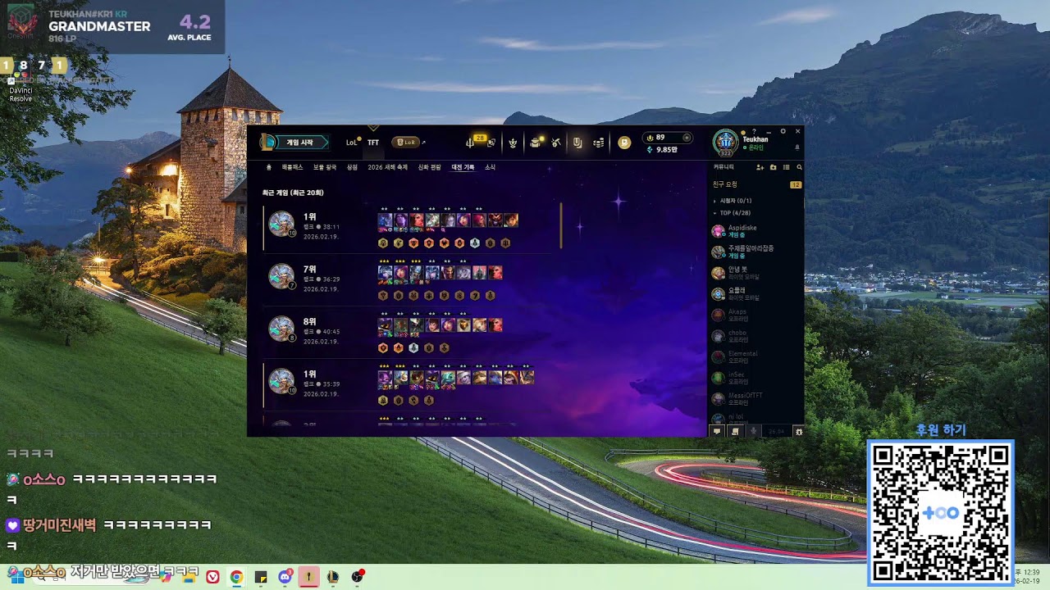The height and width of the screenshot is (590, 1050).
Task: Select the 배틀패스 tab
Action: 293,167
